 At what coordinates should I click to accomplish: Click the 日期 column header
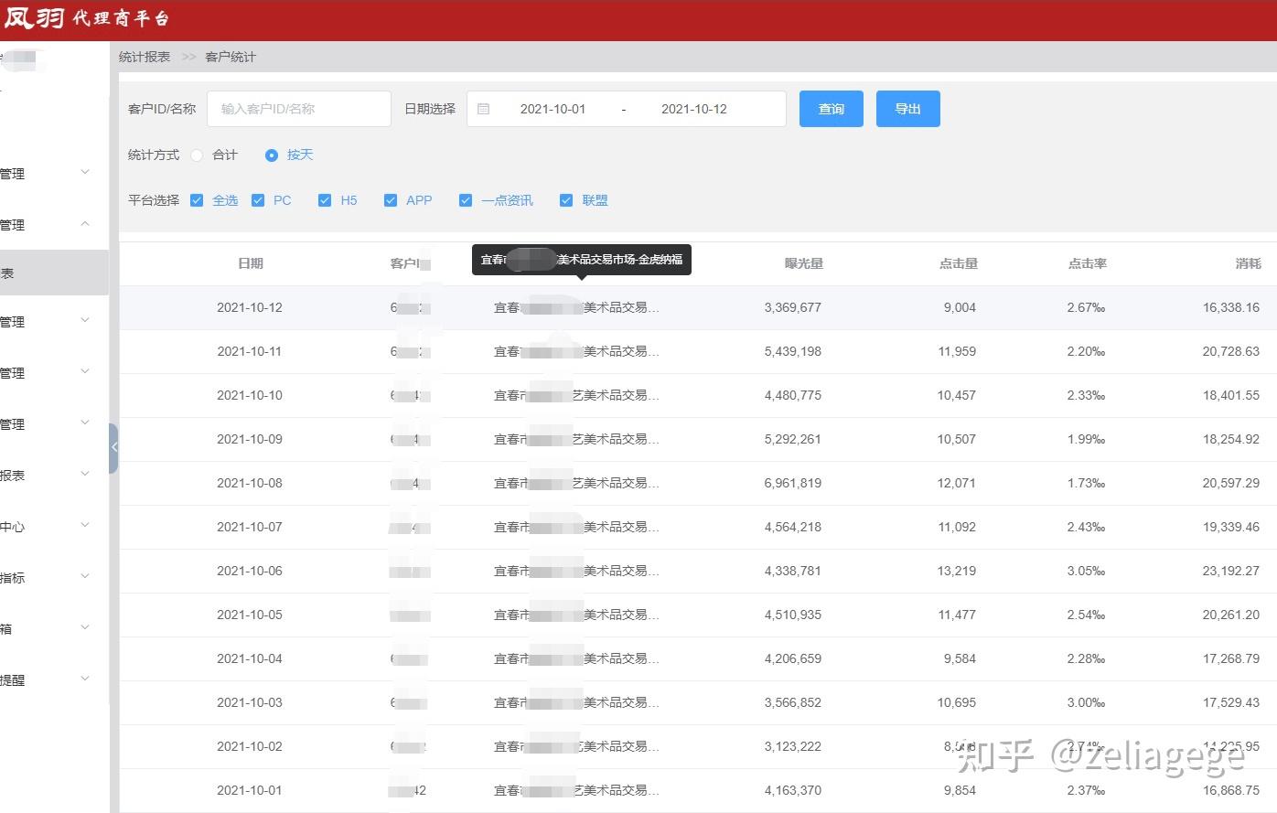coord(251,263)
